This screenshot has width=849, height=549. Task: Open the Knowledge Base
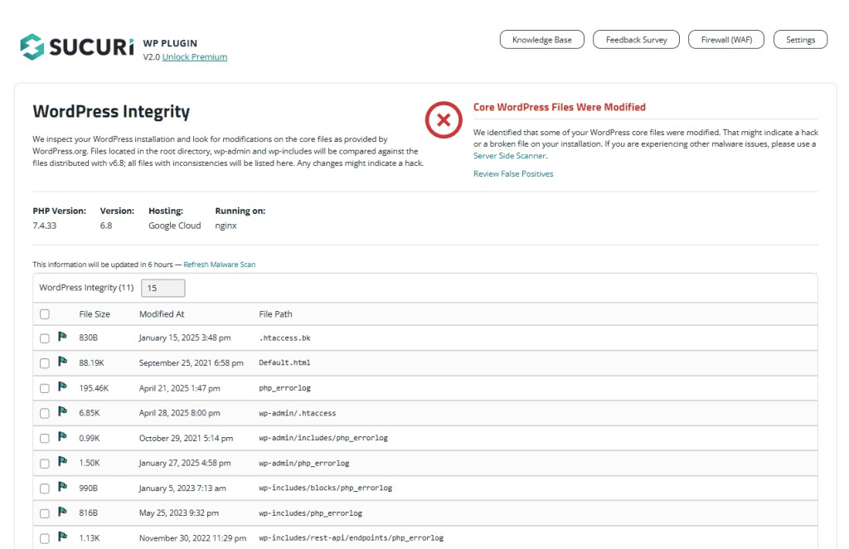click(x=542, y=40)
